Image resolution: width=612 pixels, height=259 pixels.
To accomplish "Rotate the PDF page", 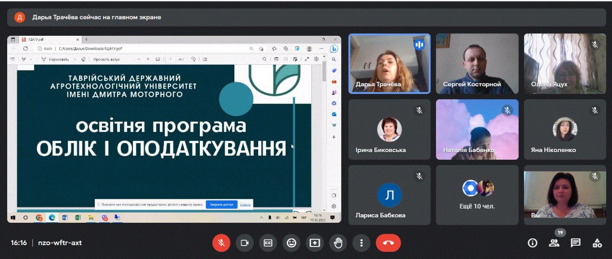I will tap(193, 60).
